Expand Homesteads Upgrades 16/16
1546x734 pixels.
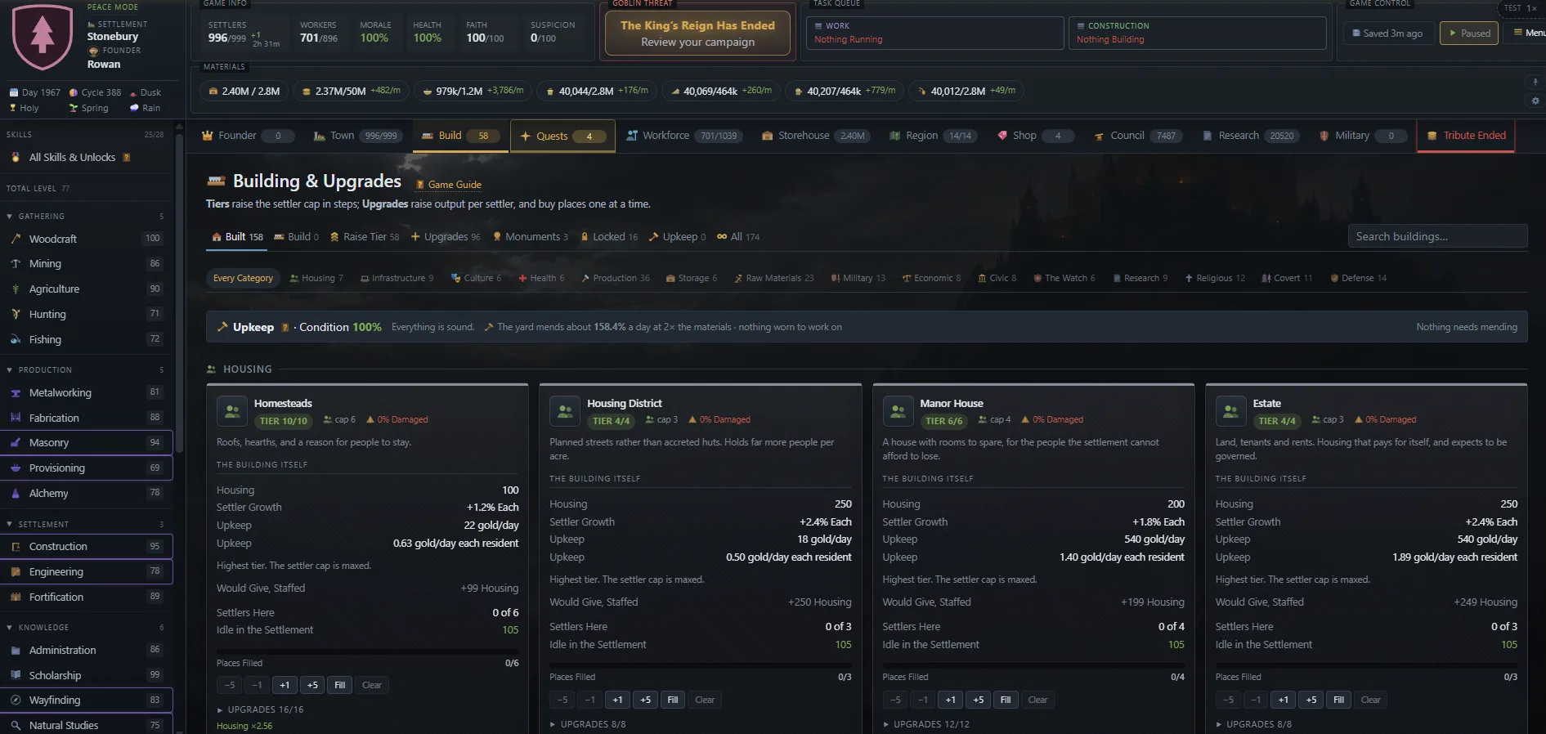coord(260,710)
